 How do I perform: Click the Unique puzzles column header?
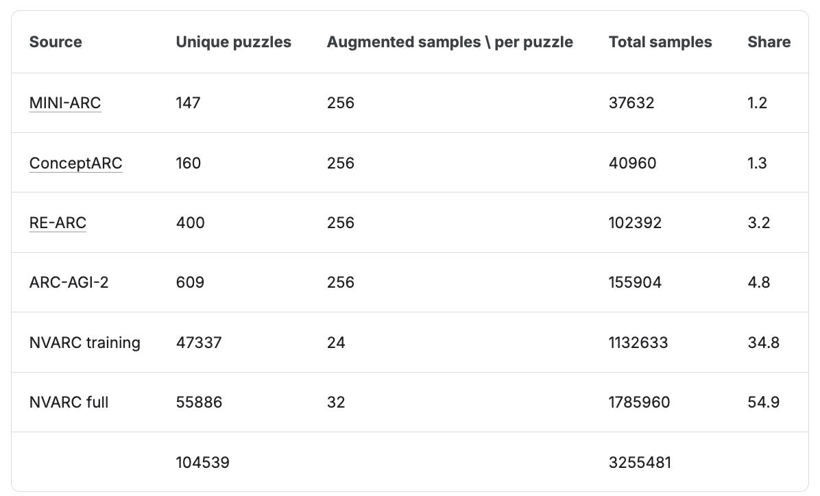[233, 42]
